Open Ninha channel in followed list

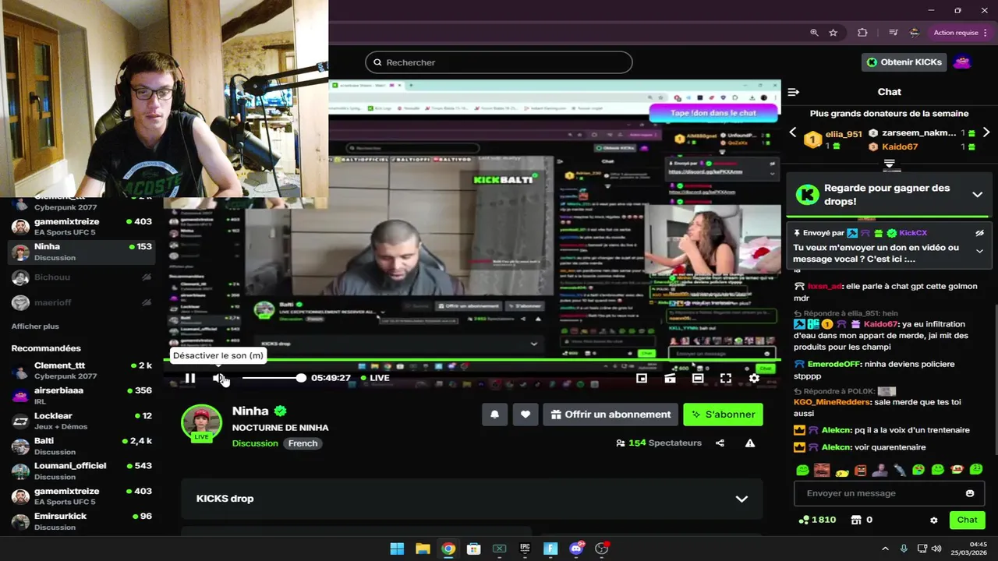[82, 252]
